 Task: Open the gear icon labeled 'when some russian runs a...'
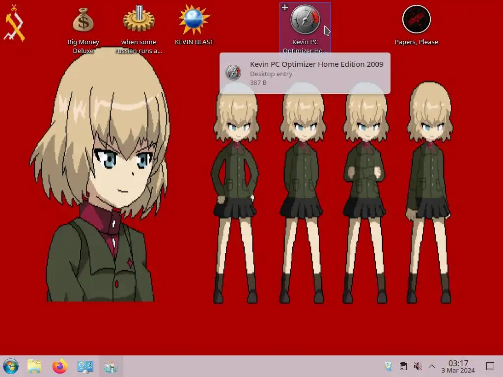139,19
